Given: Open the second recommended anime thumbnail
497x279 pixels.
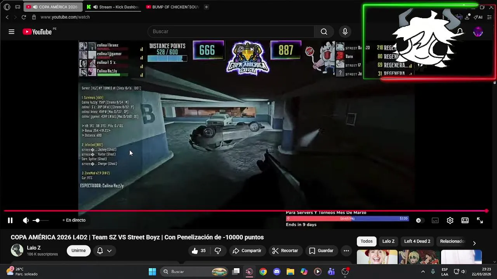Looking at the screenshot, I should pyautogui.click(x=419, y=257).
